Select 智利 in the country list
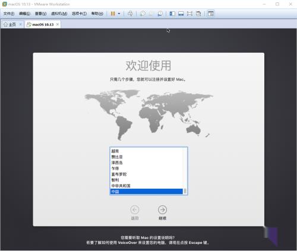 click(x=147, y=180)
